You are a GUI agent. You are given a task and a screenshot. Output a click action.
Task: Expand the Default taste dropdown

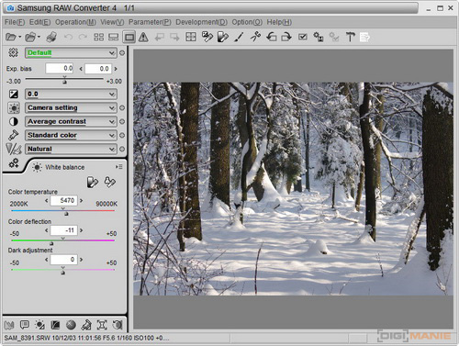tap(71, 53)
